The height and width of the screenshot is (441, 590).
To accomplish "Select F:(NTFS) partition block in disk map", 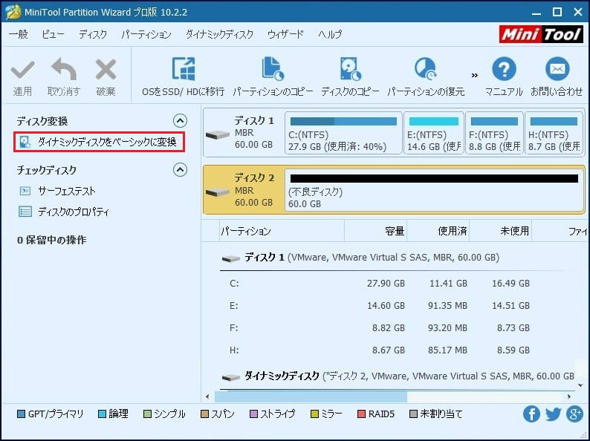I will tap(494, 133).
